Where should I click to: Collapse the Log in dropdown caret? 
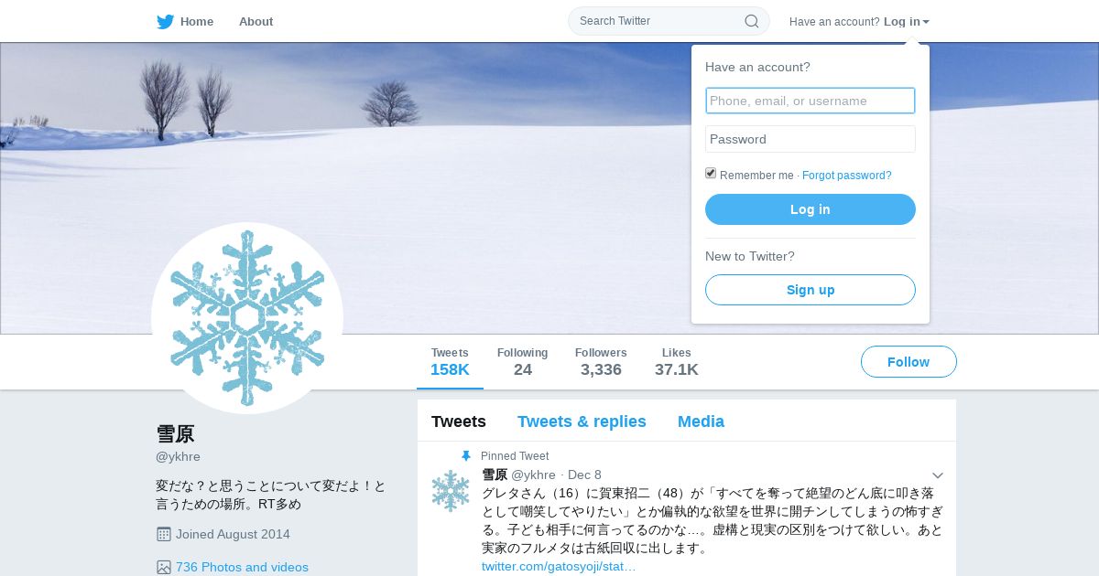(926, 22)
